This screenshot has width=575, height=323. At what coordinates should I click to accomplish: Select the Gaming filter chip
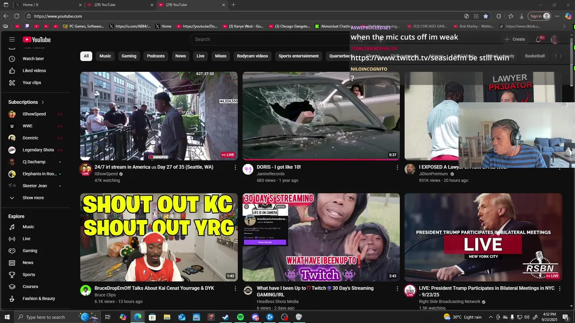click(x=129, y=56)
